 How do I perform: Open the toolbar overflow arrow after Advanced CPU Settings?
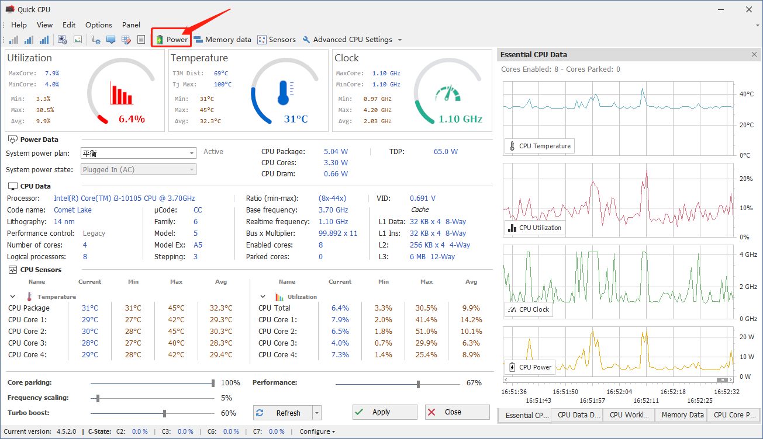pyautogui.click(x=400, y=40)
